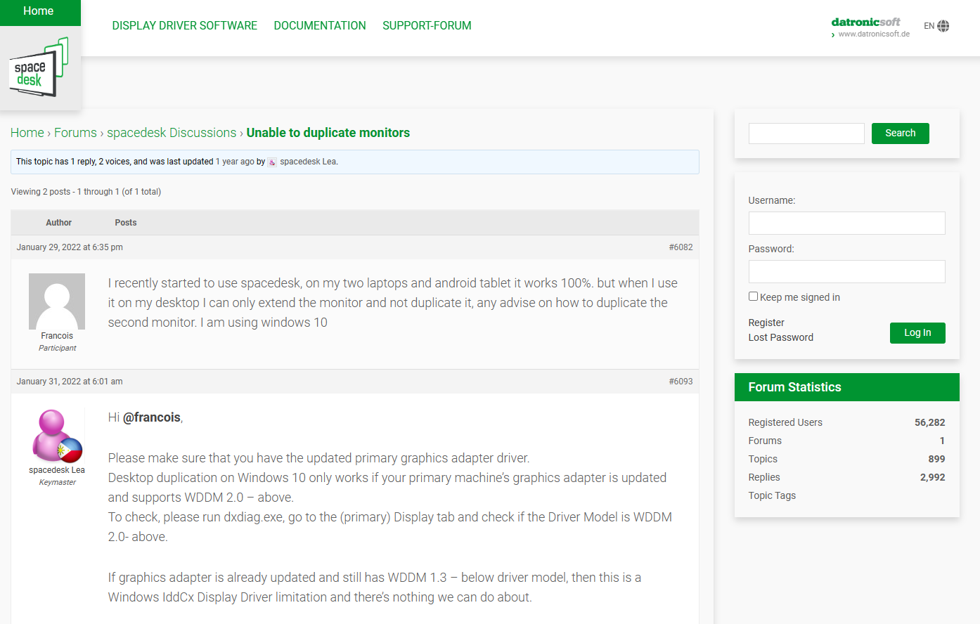980x624 pixels.
Task: Click spacedesk Lea author name under avatar
Action: [57, 470]
